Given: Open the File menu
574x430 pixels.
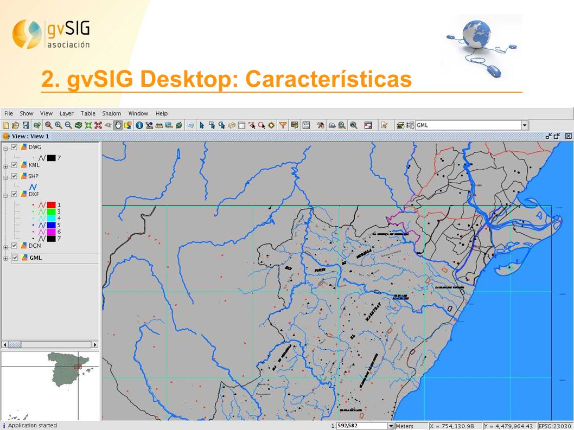Looking at the screenshot, I should pyautogui.click(x=9, y=113).
